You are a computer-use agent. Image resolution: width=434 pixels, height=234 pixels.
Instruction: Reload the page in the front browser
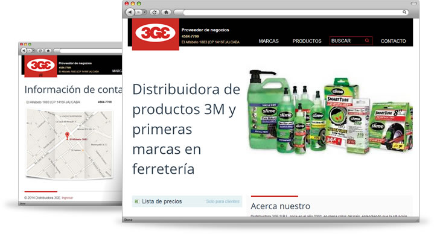(x=155, y=12)
